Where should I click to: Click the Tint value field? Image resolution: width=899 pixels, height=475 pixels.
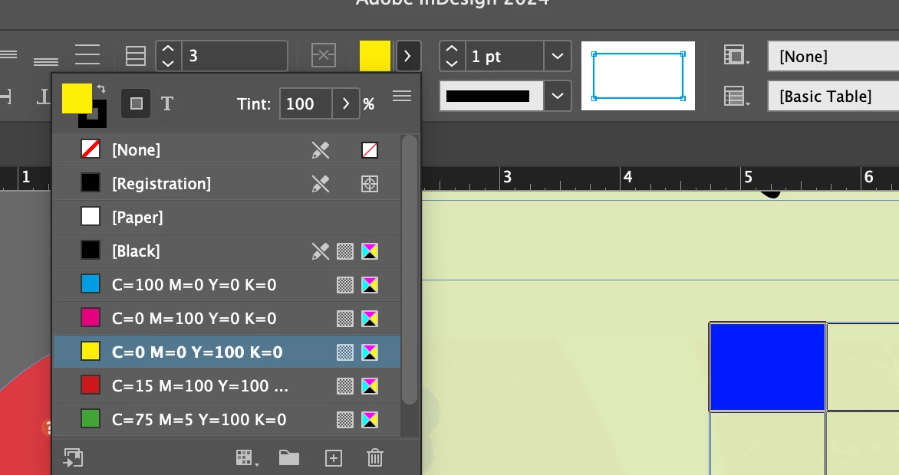pyautogui.click(x=305, y=103)
